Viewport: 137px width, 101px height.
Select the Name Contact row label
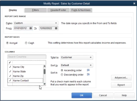(x=21, y=80)
